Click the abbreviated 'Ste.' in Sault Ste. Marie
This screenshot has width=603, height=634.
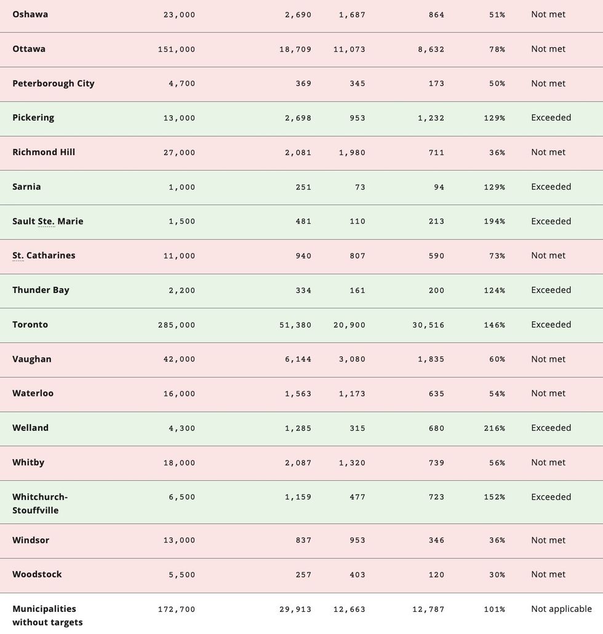[46, 221]
